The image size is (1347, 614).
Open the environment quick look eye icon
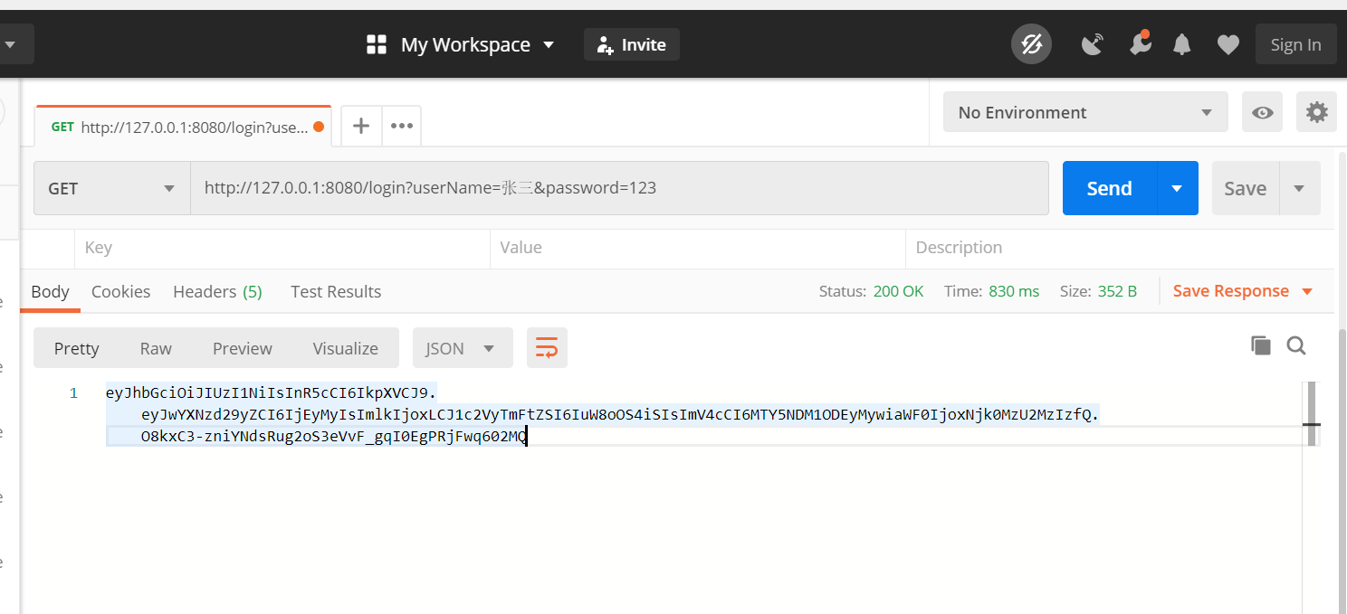[1262, 112]
